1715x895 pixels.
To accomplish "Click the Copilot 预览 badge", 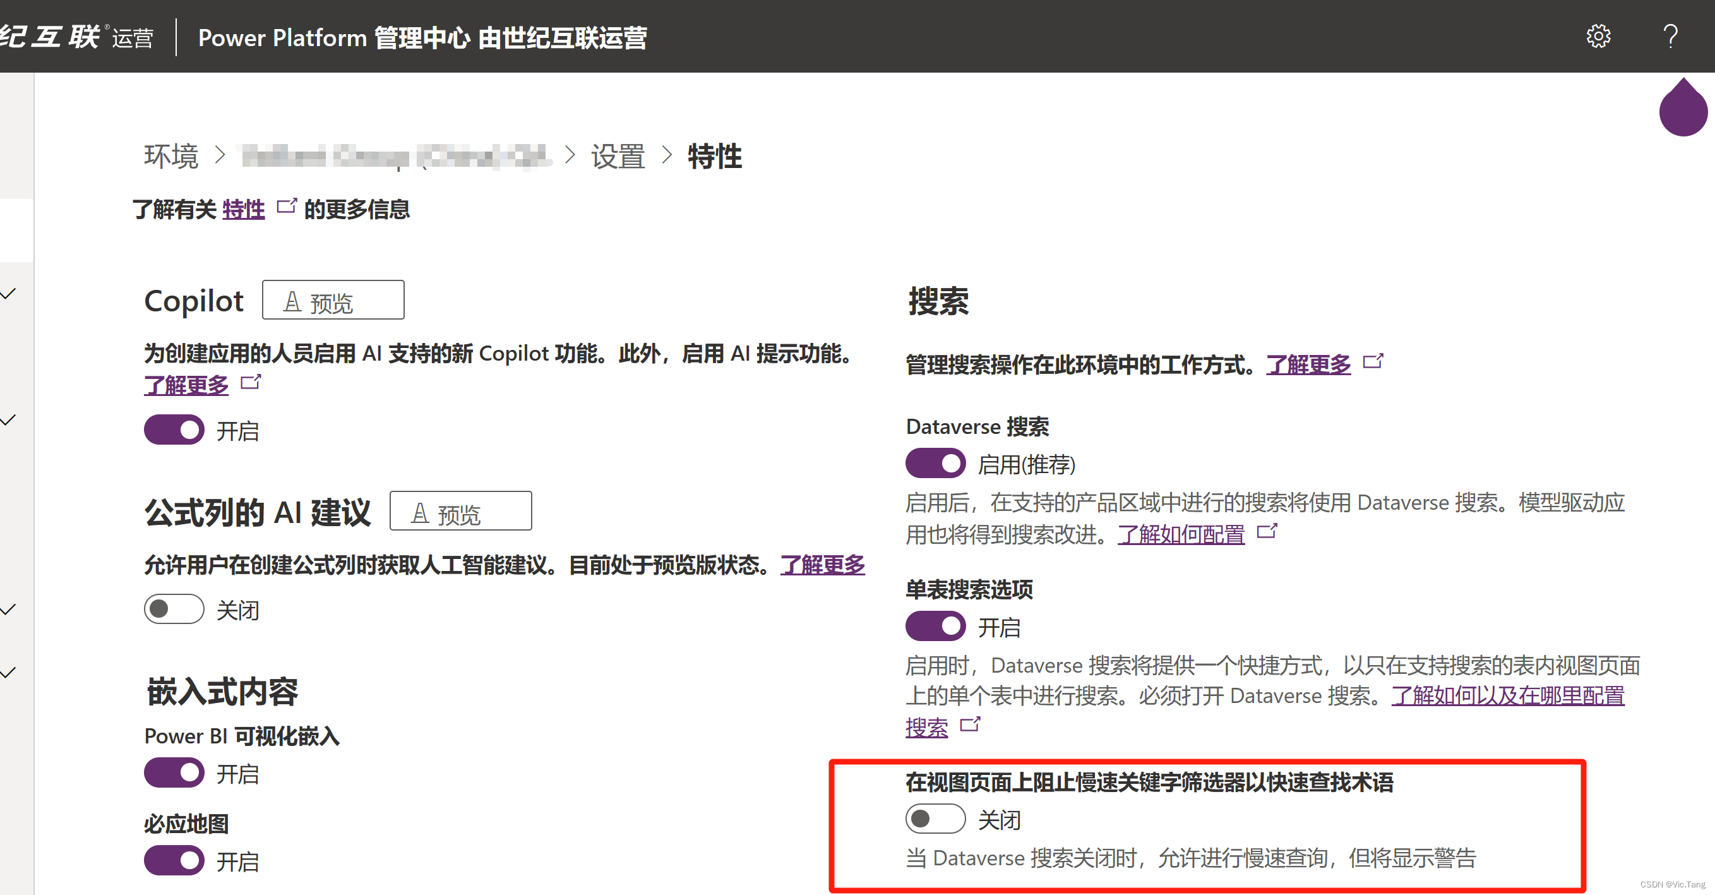I will (333, 299).
